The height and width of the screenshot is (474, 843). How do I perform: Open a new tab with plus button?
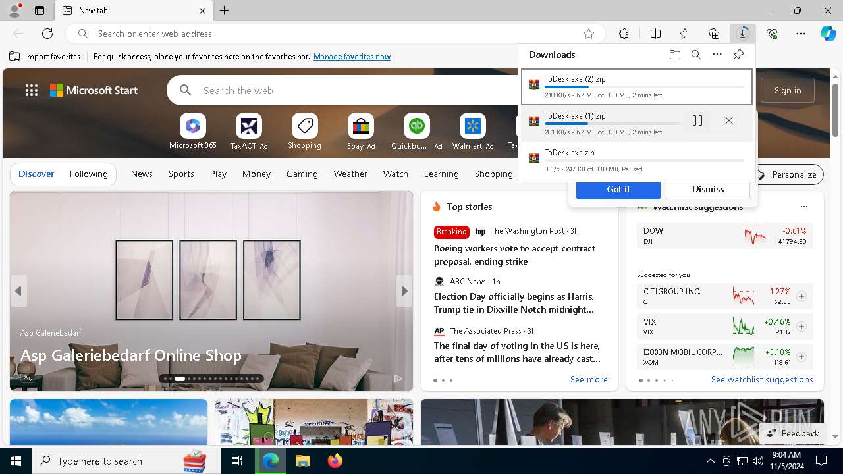(x=225, y=11)
